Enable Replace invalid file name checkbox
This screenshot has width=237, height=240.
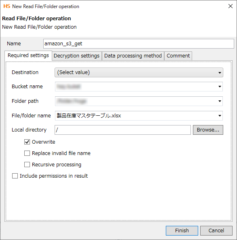[27, 153]
